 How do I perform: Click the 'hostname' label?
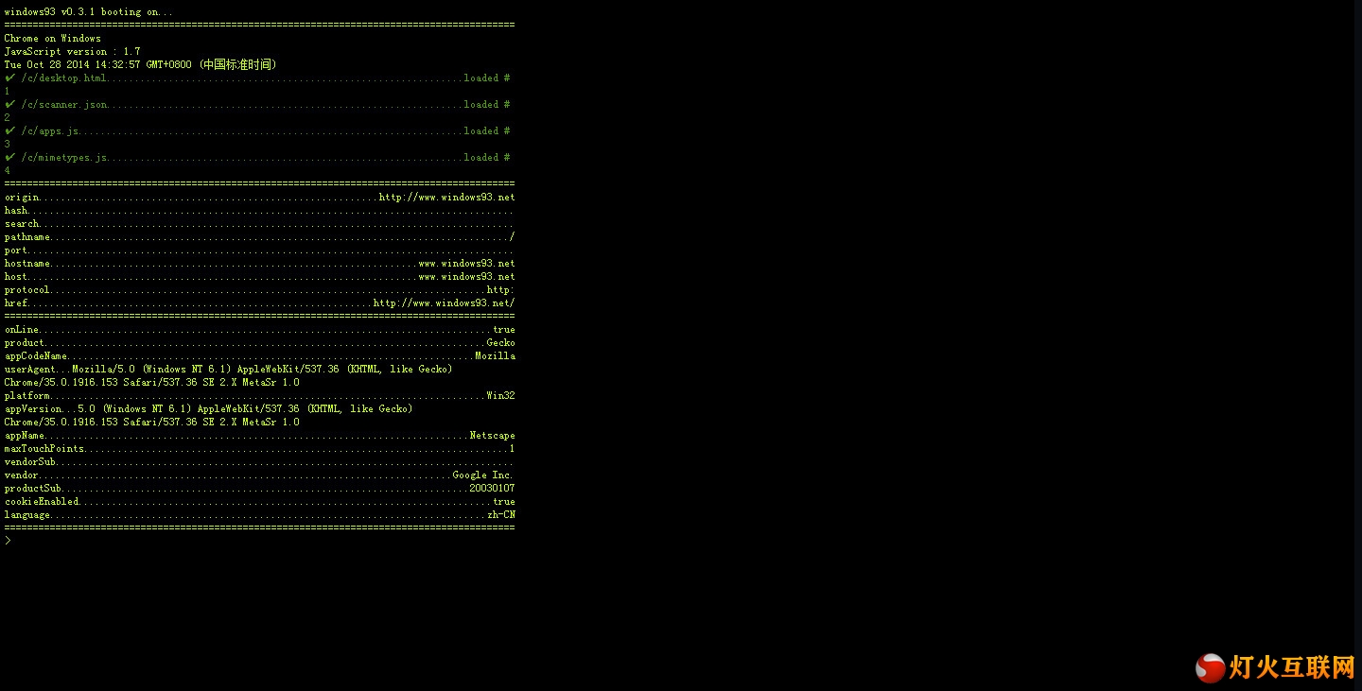point(27,264)
